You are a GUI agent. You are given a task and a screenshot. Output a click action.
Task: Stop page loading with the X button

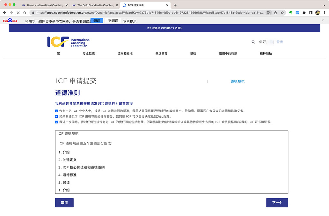[18, 13]
